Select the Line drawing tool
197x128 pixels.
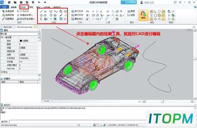(41, 11)
